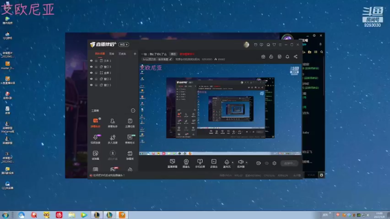Image resolution: width=390 pixels, height=219 pixels.
Task: Click the room number 9293030 in the header
Action: click(207, 59)
